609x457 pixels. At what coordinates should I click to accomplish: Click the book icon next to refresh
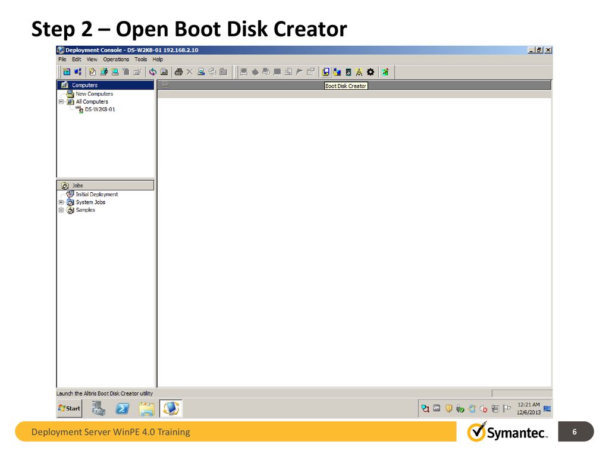pos(164,72)
